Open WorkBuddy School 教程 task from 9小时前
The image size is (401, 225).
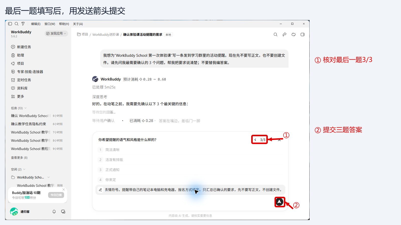[37, 149]
